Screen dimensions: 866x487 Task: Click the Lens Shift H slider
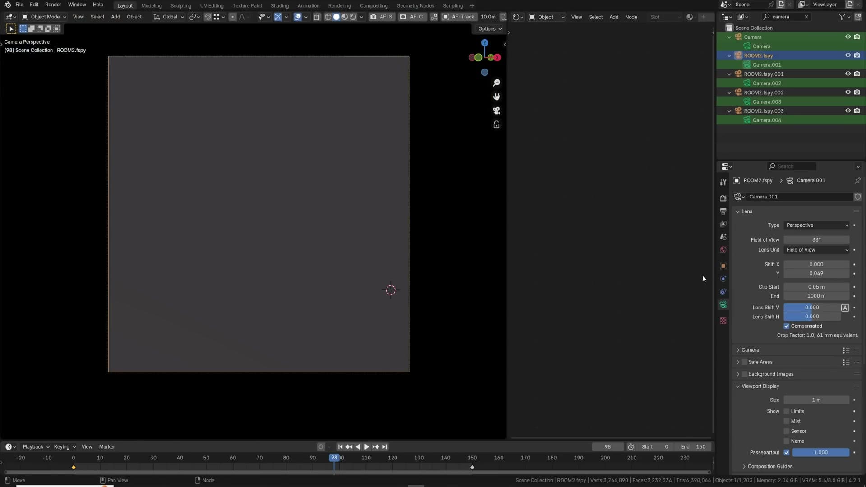[812, 317]
